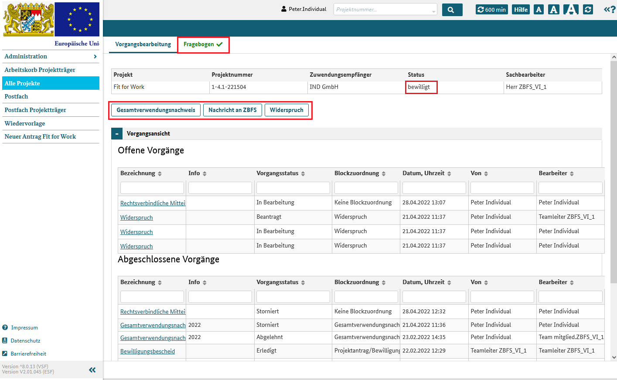
Task: Click Datum filter field in Offene Vorgänge
Action: (434, 188)
